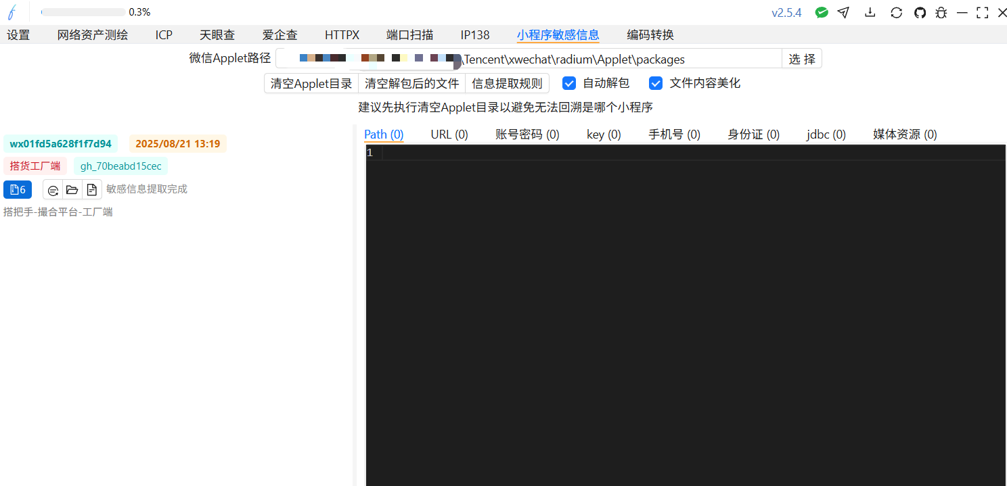Open the 信息提取规则 button
This screenshot has width=1007, height=486.
click(507, 83)
